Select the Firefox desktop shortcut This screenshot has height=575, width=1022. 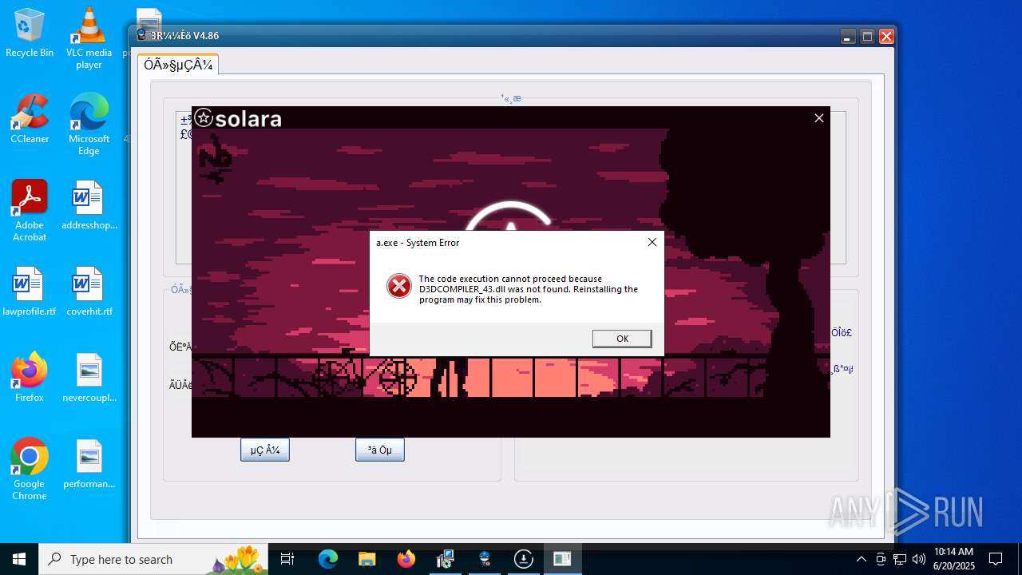pyautogui.click(x=30, y=378)
